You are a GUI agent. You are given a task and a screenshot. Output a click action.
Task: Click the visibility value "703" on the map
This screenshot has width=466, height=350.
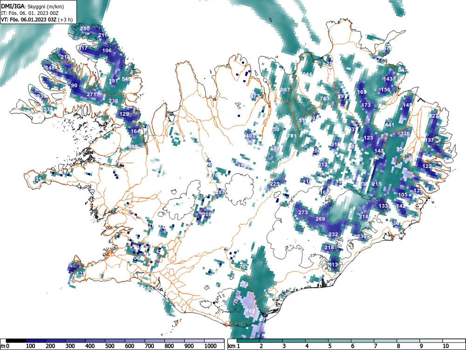[244, 267]
